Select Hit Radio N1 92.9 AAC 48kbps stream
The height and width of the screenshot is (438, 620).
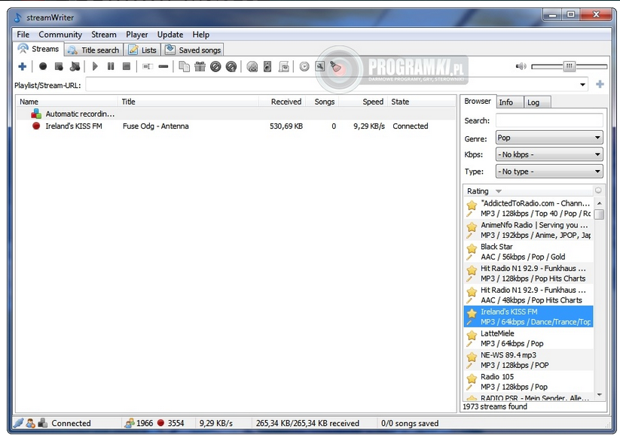(x=528, y=295)
